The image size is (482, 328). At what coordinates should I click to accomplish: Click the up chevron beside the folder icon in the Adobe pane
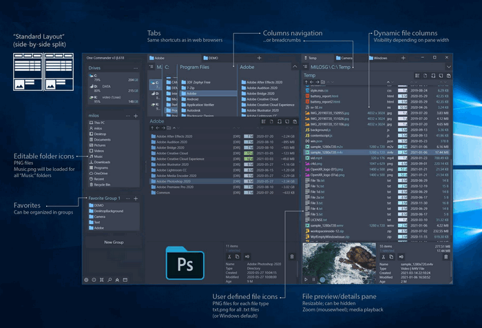tap(174, 128)
